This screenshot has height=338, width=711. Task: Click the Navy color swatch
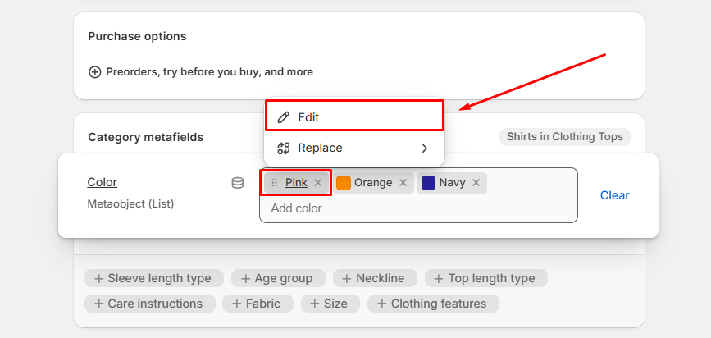pyautogui.click(x=428, y=183)
